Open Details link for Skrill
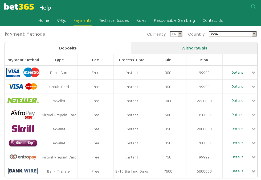The width and height of the screenshot is (261, 180). coord(237,129)
